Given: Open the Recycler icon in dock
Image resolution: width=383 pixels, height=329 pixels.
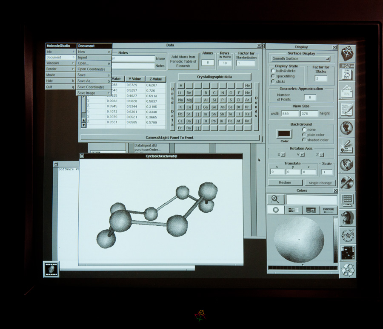Looking at the screenshot, I should click(x=347, y=269).
